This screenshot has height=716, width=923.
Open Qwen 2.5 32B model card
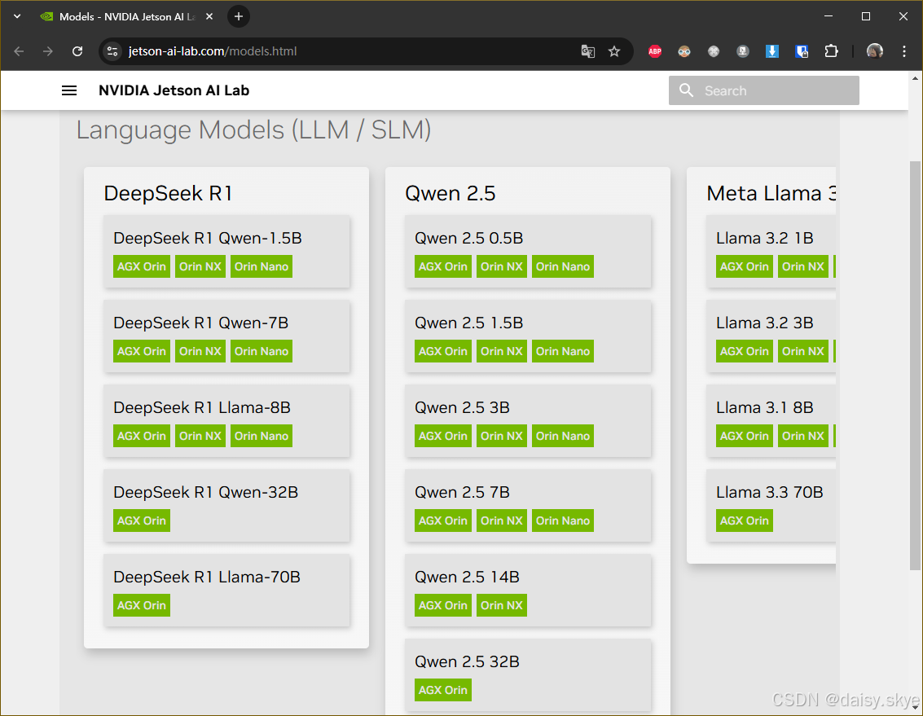point(528,675)
